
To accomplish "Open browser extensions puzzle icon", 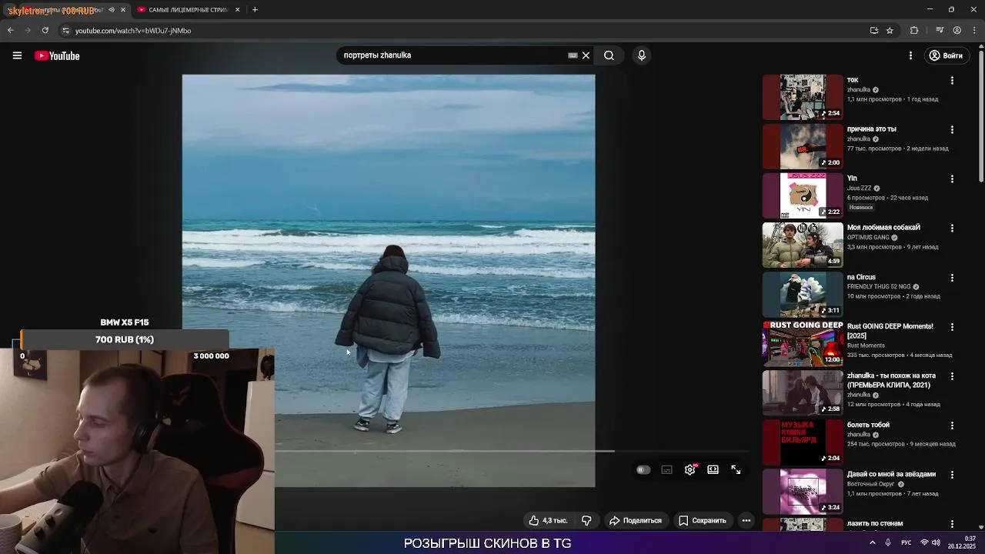I will point(914,31).
